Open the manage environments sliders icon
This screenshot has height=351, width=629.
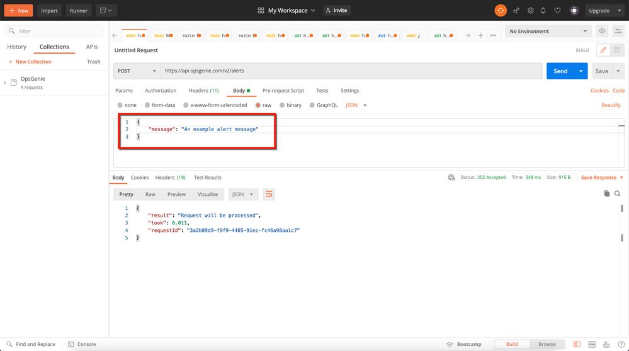click(x=618, y=31)
